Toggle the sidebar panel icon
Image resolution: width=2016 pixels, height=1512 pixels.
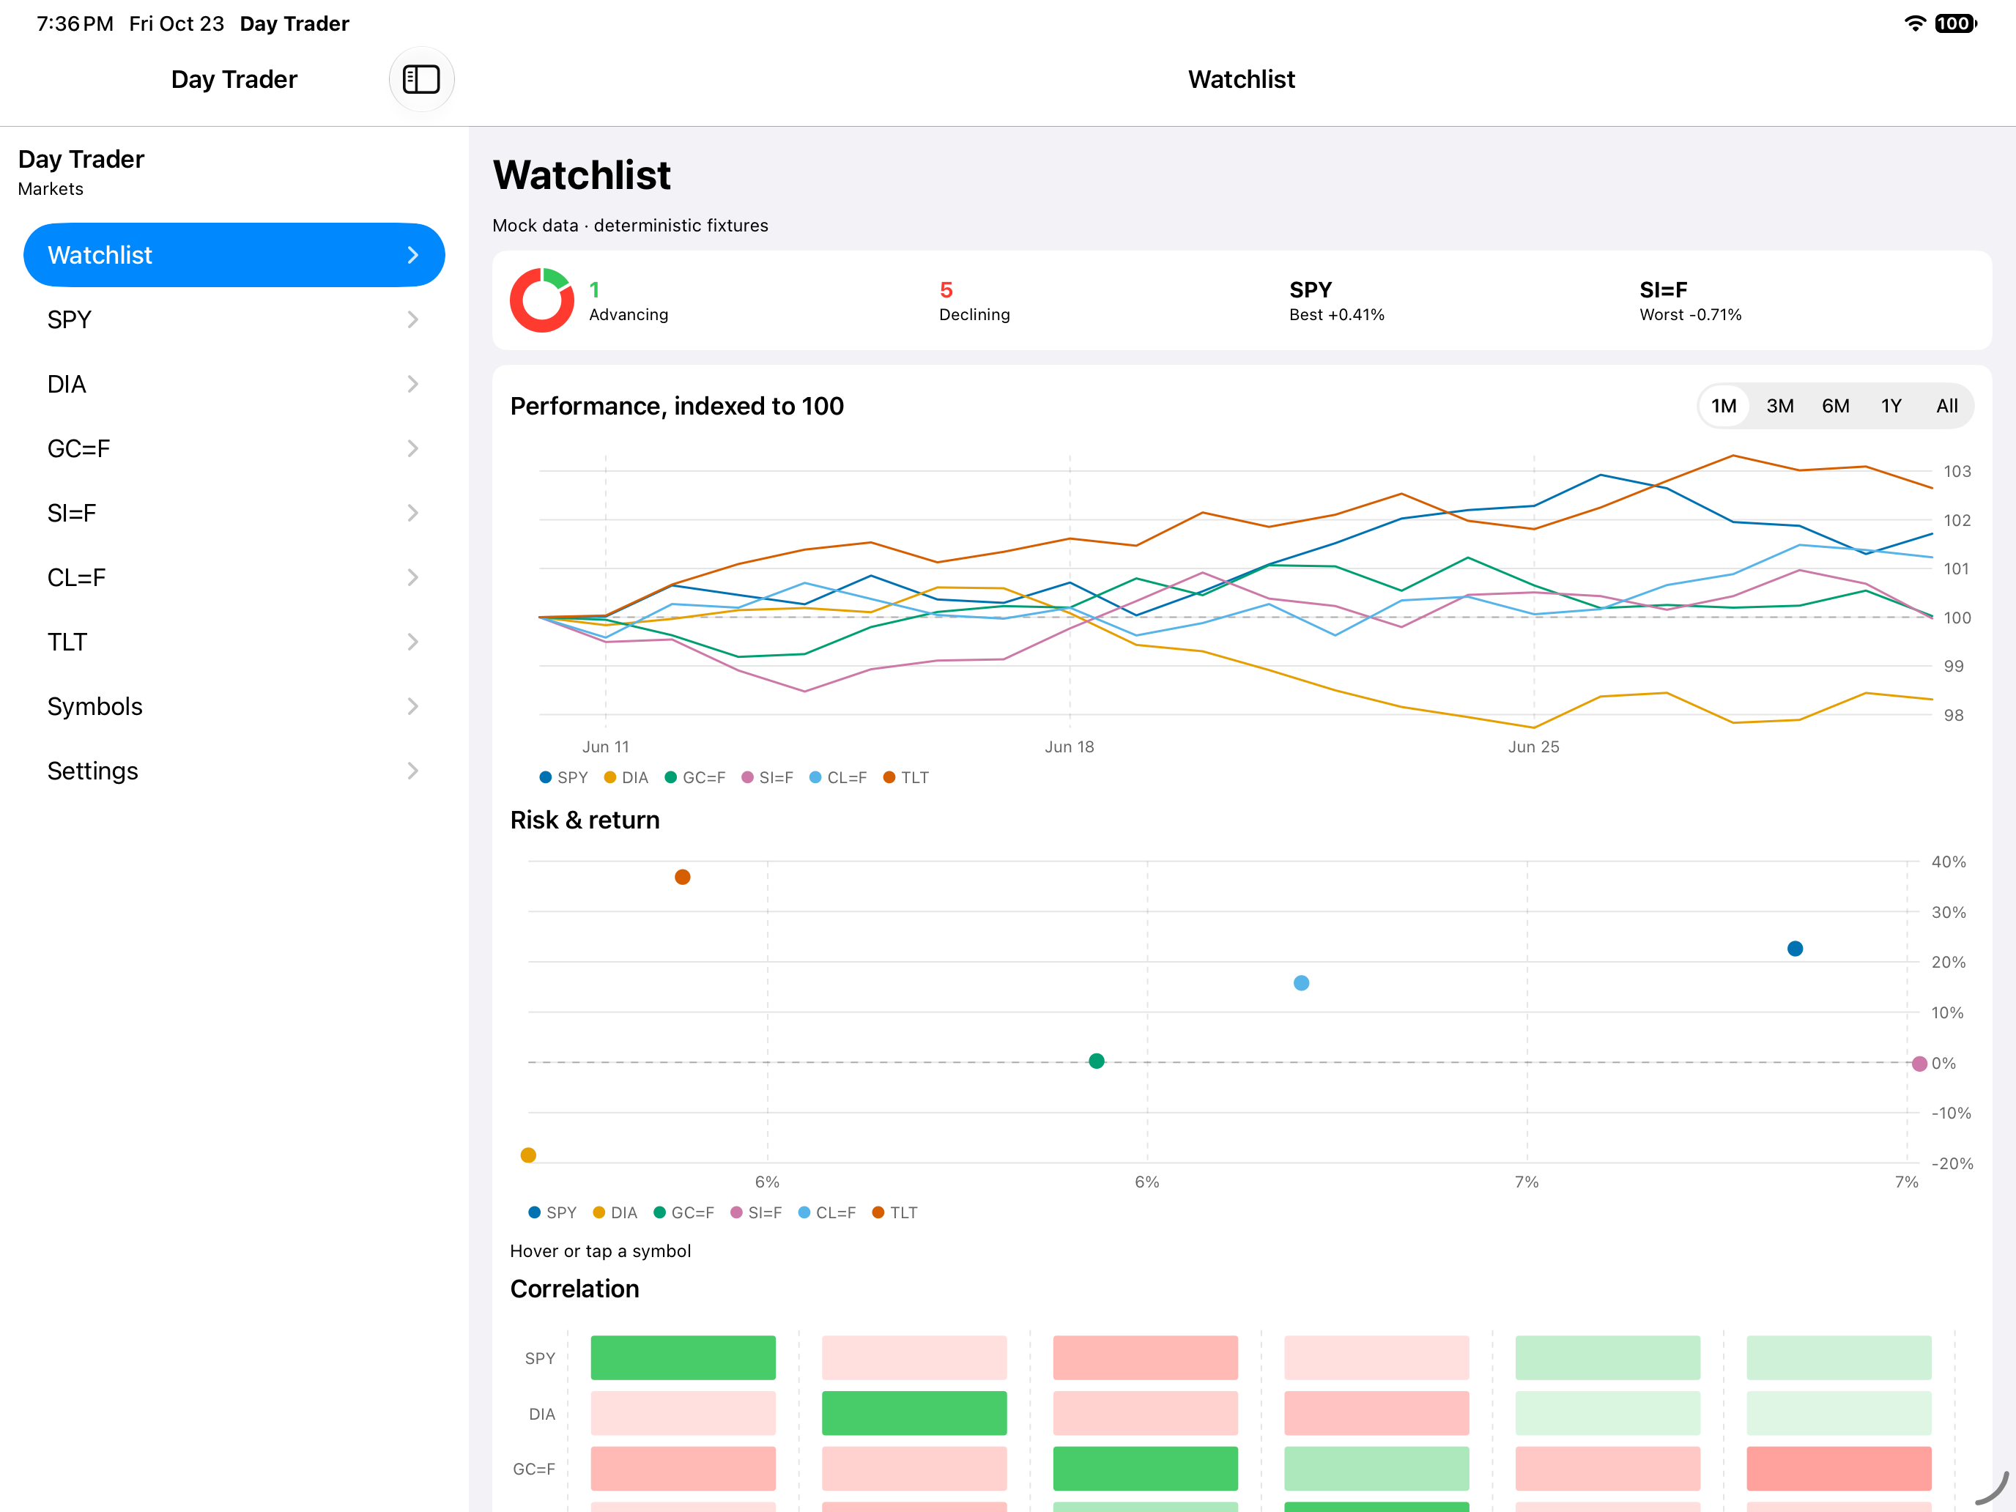[421, 79]
